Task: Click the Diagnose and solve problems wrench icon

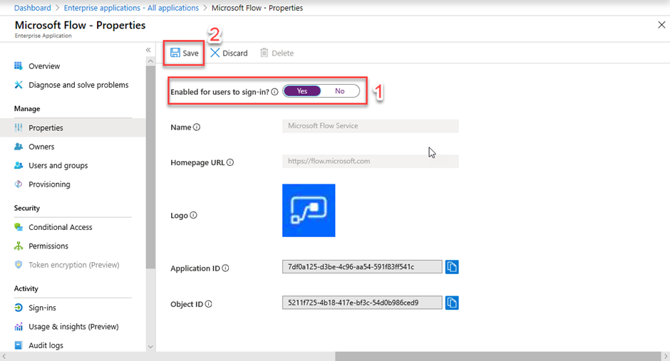Action: (x=19, y=85)
